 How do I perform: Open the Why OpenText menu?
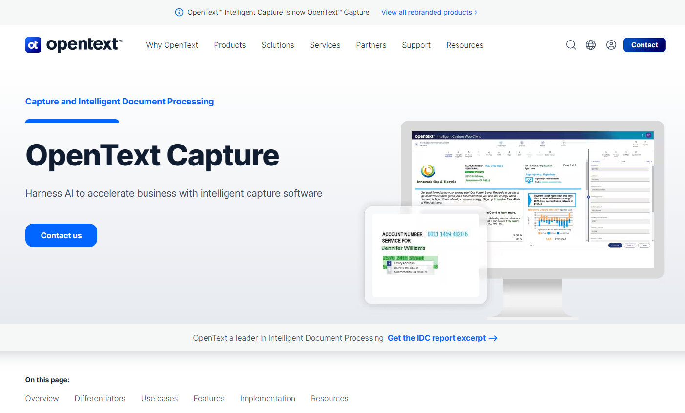point(172,45)
